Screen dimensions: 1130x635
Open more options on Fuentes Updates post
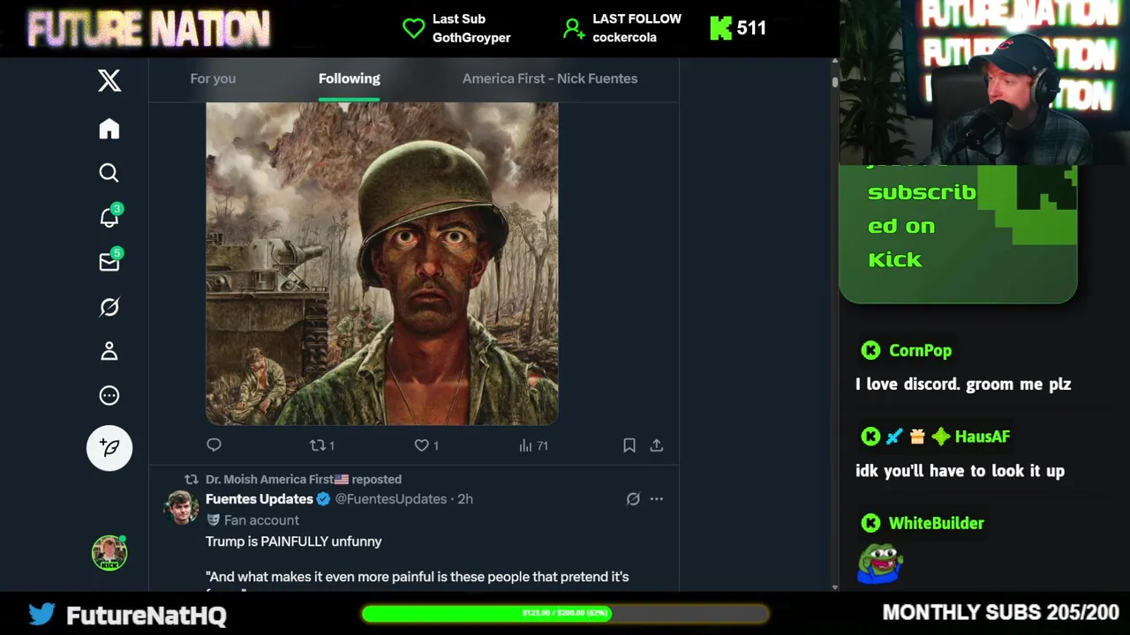pos(657,499)
